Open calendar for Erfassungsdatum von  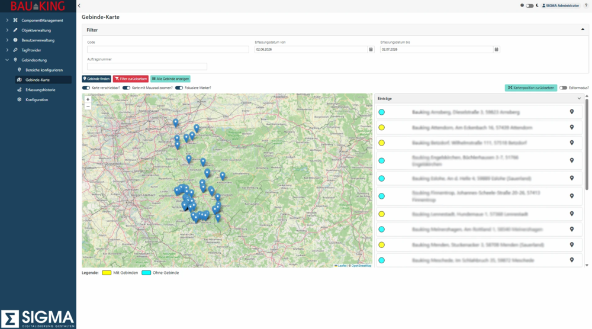point(371,50)
